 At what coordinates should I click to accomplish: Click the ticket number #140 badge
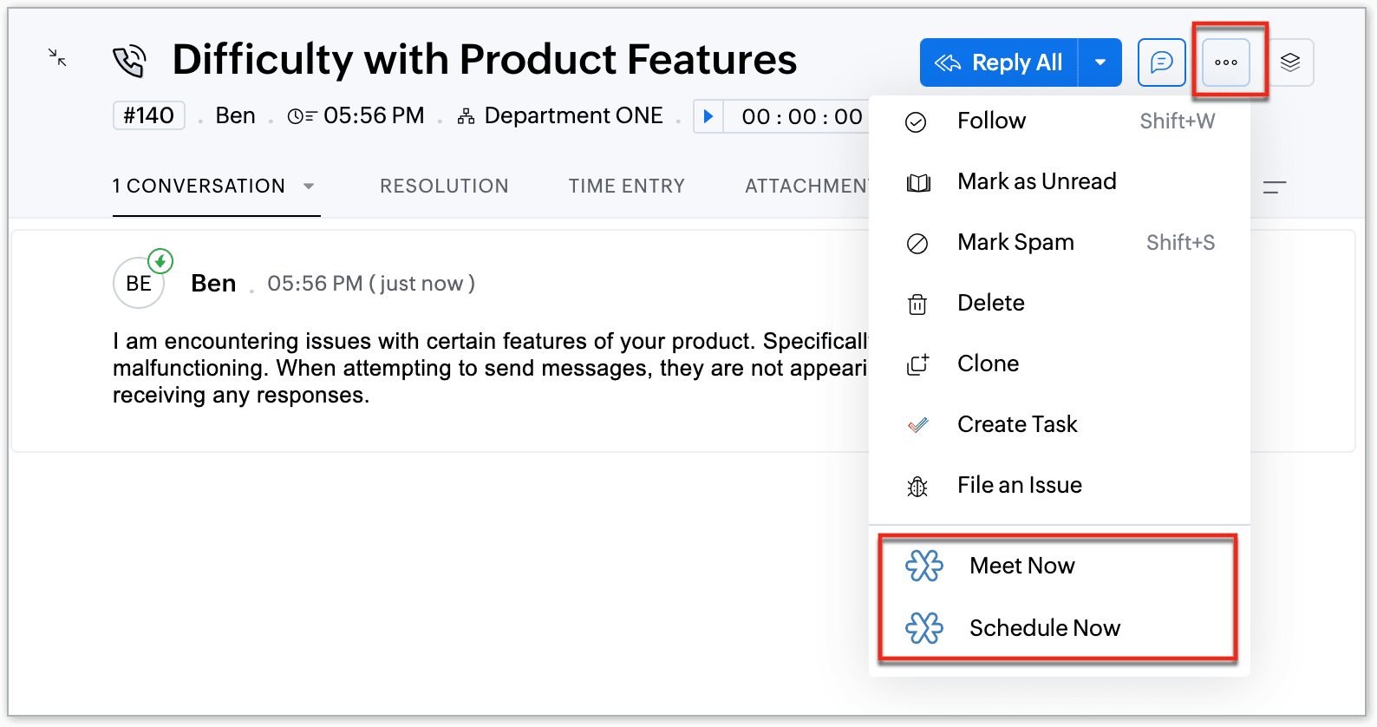149,116
